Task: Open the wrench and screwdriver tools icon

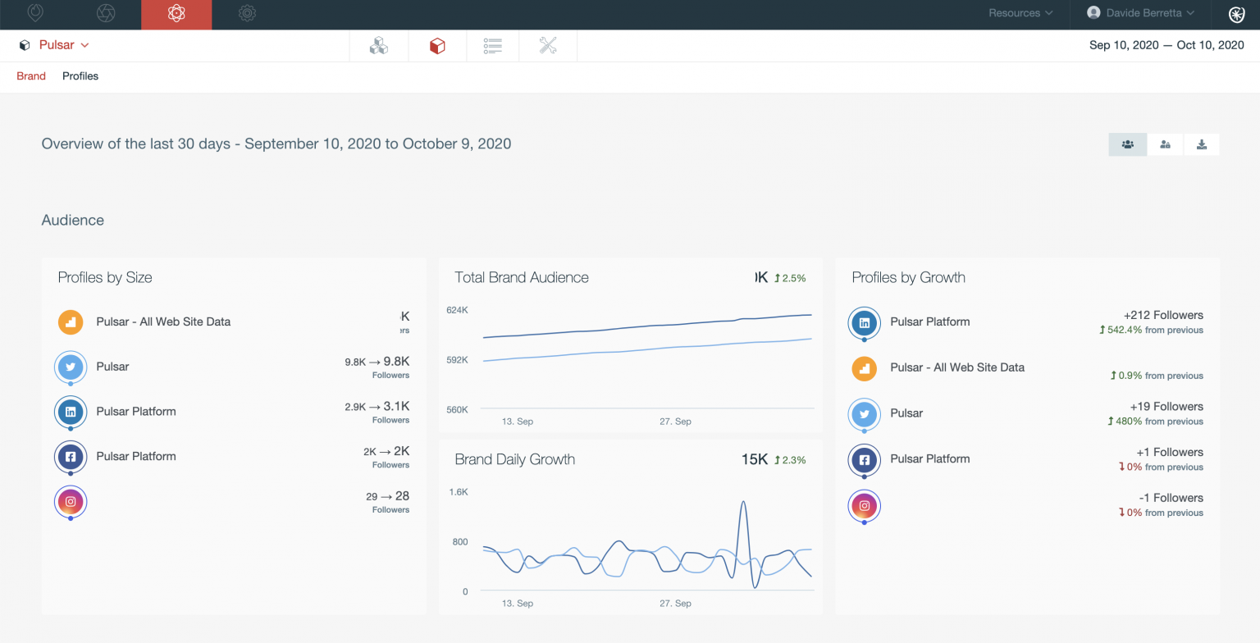Action: click(x=548, y=46)
